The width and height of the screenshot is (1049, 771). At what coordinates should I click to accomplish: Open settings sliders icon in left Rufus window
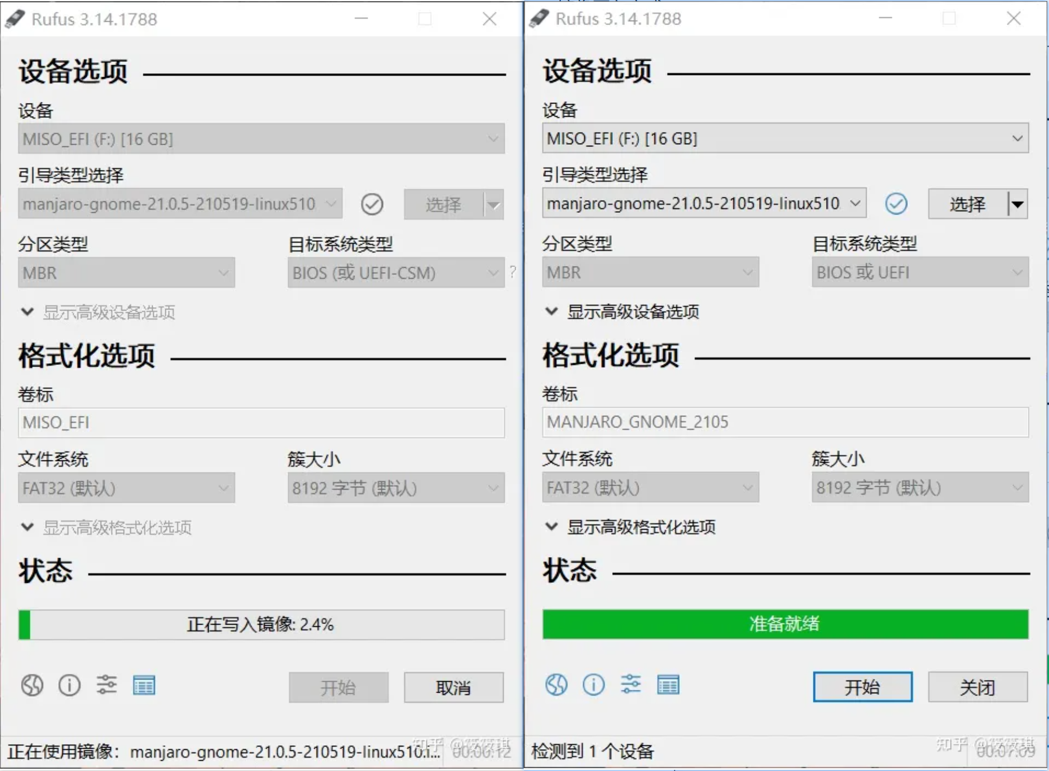tap(106, 685)
